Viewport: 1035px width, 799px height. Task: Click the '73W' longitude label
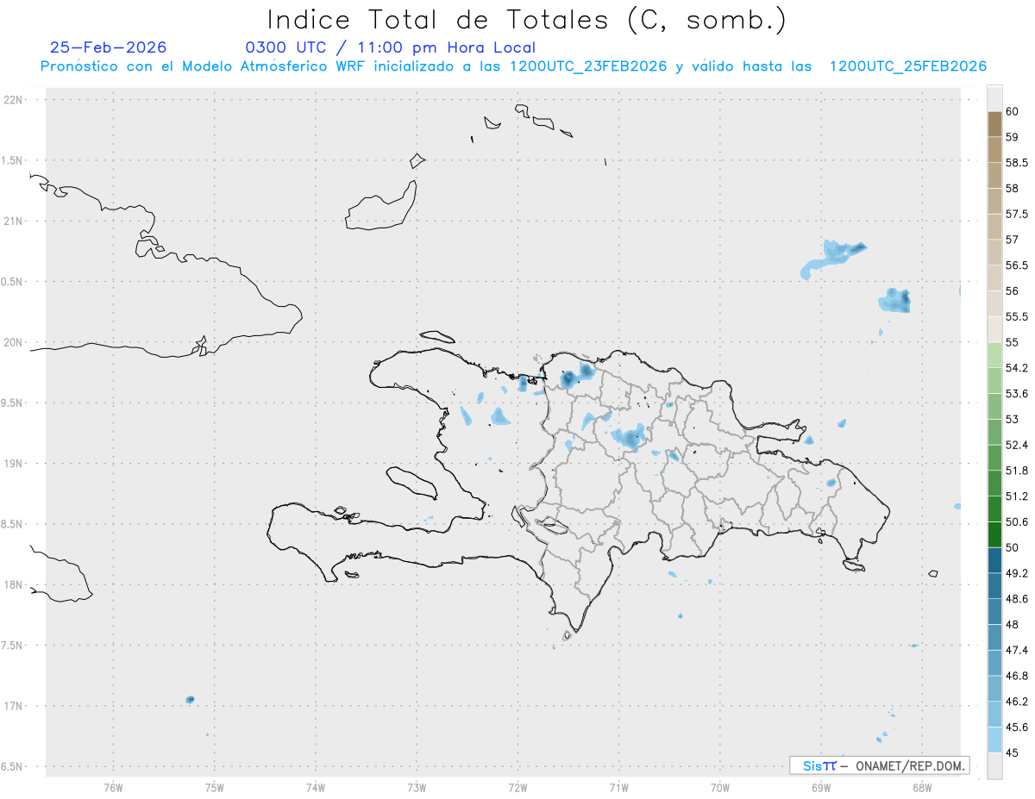(417, 787)
